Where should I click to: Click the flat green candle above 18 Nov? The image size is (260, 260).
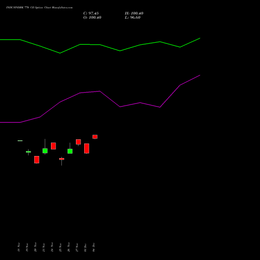(x=20, y=140)
